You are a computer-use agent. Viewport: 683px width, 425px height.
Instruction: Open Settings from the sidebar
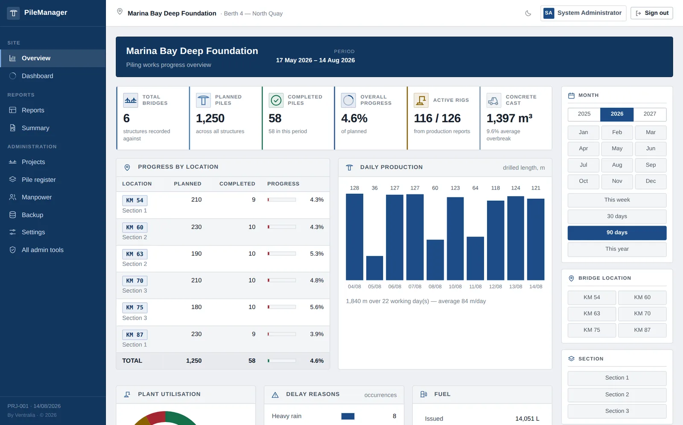(x=53, y=232)
